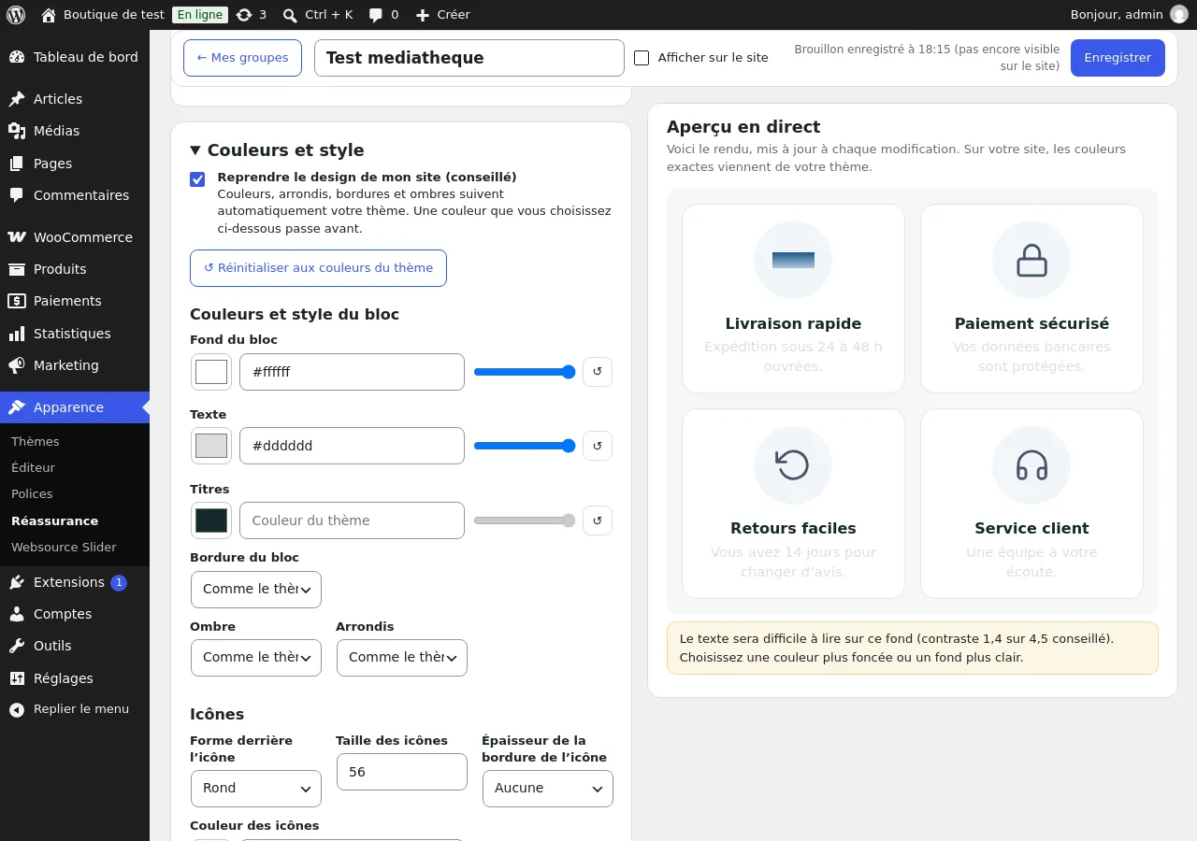The width and height of the screenshot is (1197, 841).
Task: Uncheck Reprendre le design de mon site
Action: click(x=197, y=179)
